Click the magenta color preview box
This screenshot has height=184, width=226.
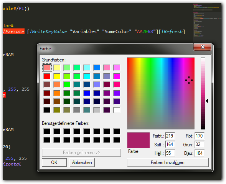pos(138,140)
